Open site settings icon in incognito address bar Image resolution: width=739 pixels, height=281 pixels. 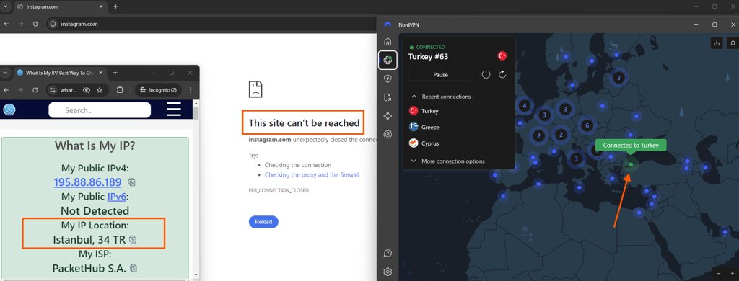coord(53,90)
